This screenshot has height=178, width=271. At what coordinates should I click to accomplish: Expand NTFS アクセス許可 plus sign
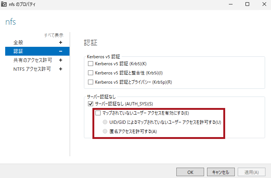pyautogui.click(x=61, y=69)
